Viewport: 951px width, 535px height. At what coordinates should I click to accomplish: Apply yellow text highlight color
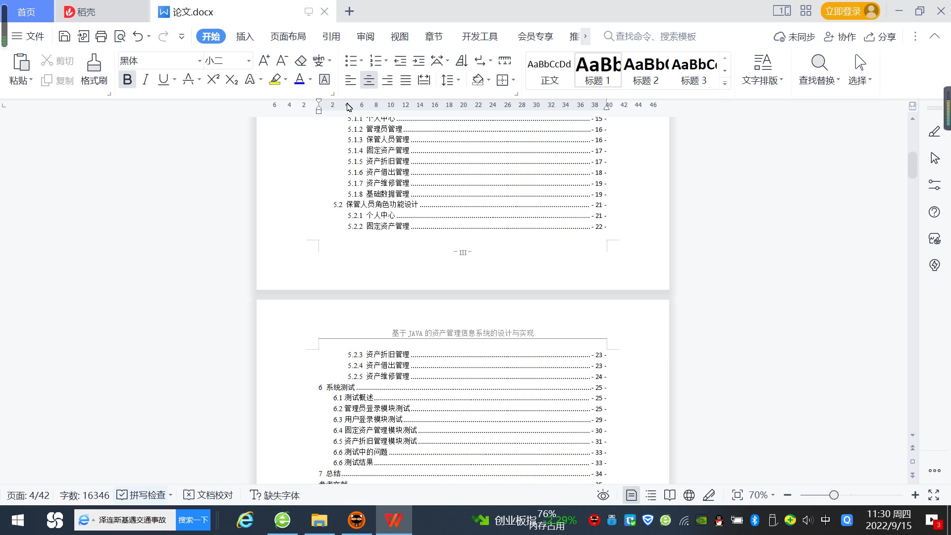[x=275, y=79]
